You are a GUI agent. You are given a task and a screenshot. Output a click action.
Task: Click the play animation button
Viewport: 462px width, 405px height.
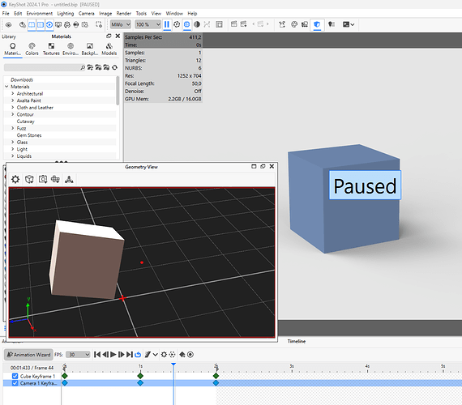point(113,354)
